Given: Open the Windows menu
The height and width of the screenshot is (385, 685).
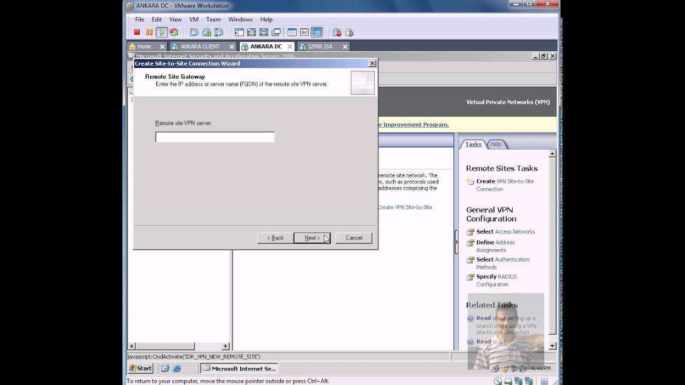Looking at the screenshot, I should (240, 19).
